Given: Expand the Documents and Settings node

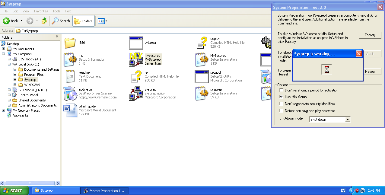Looking at the screenshot, I should point(15,69).
